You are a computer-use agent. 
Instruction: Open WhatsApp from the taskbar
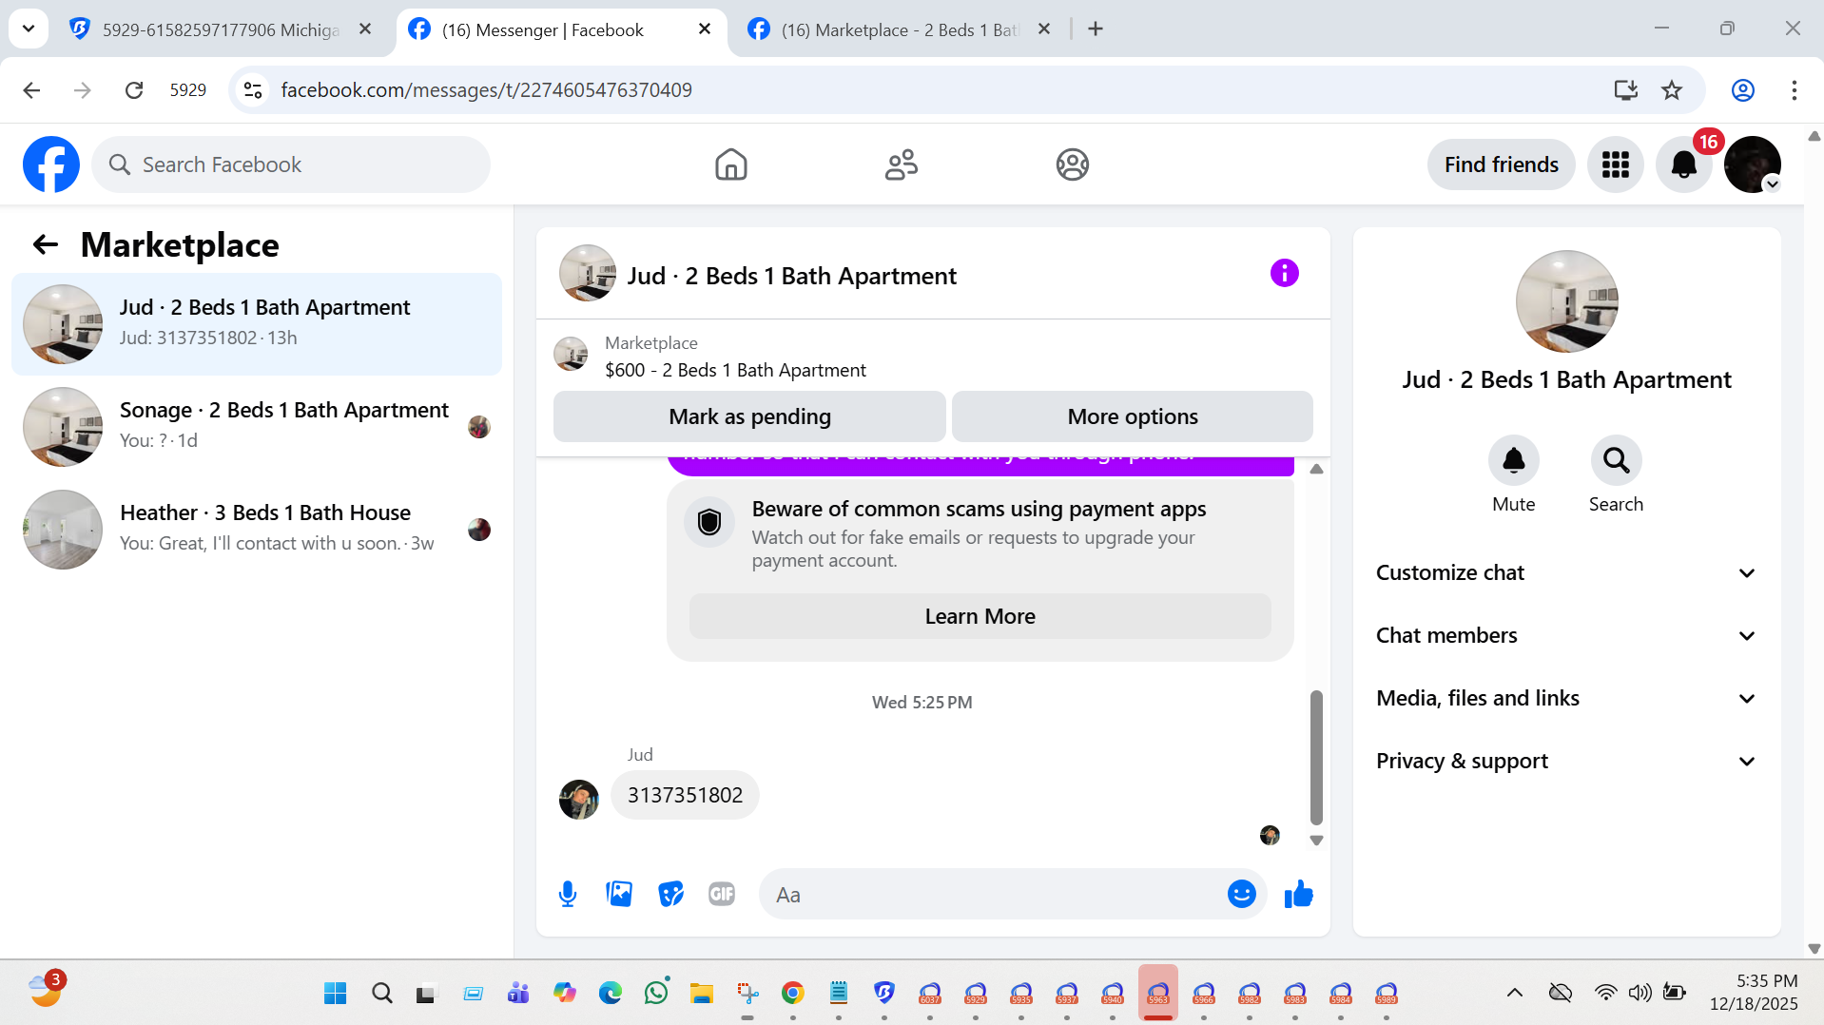click(656, 994)
